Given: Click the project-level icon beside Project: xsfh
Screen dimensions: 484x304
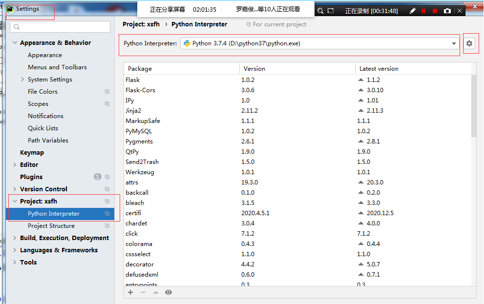Looking at the screenshot, I should 107,202.
